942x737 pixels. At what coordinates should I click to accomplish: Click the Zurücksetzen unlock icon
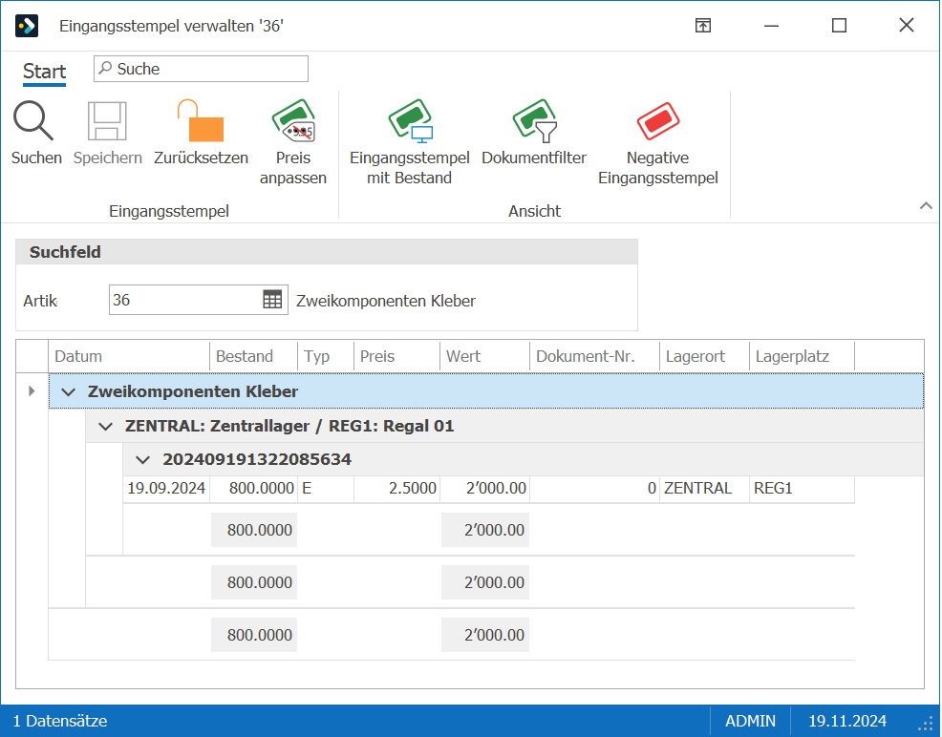tap(201, 121)
